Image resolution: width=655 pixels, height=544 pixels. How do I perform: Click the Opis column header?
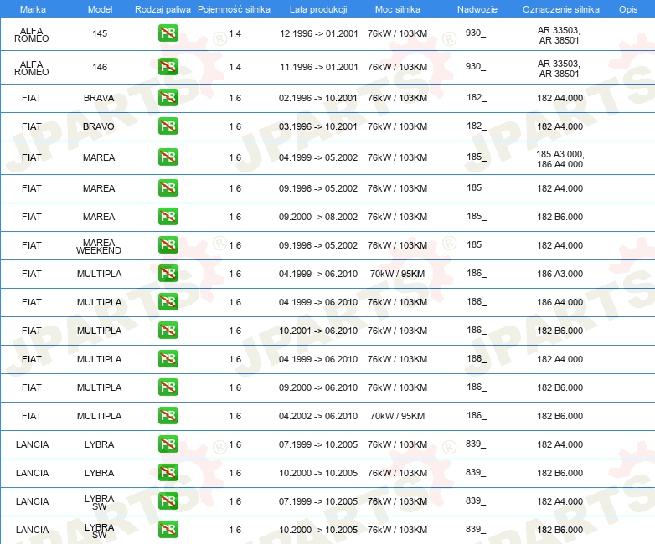[x=628, y=9]
